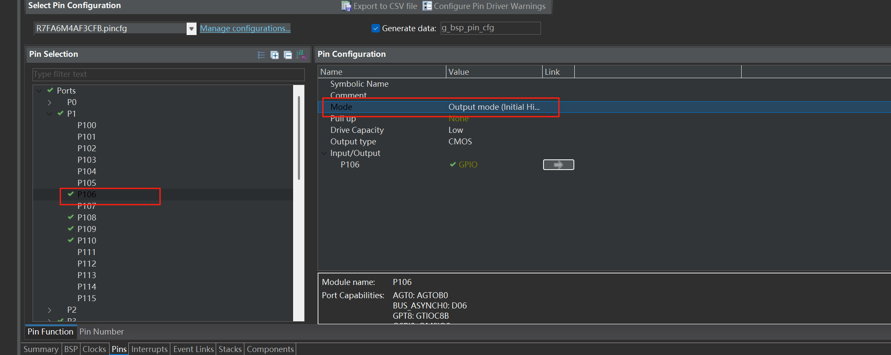
Task: Click the Generate data name field
Action: point(490,28)
